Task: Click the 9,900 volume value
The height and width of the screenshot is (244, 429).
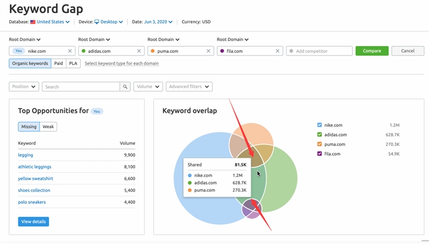Action: click(130, 155)
